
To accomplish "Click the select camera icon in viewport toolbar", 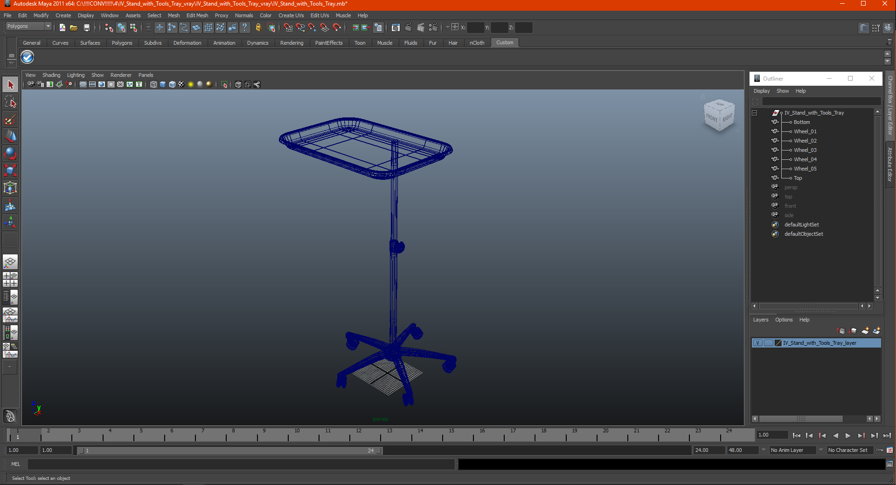I will point(31,84).
